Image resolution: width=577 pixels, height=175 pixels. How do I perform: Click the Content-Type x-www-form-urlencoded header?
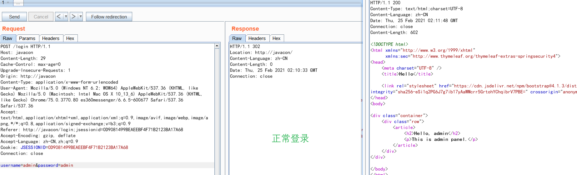coord(59,82)
